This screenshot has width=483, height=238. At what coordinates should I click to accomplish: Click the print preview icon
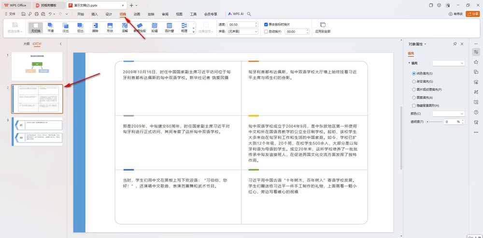point(43,14)
